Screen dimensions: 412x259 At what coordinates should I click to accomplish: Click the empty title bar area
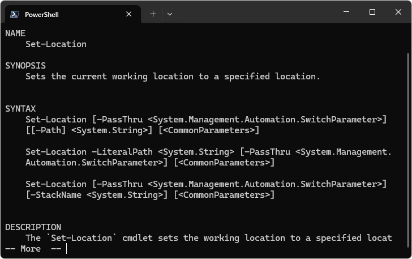[x=255, y=12]
